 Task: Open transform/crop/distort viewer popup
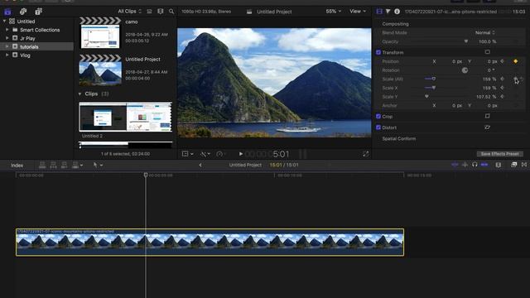[x=187, y=154]
